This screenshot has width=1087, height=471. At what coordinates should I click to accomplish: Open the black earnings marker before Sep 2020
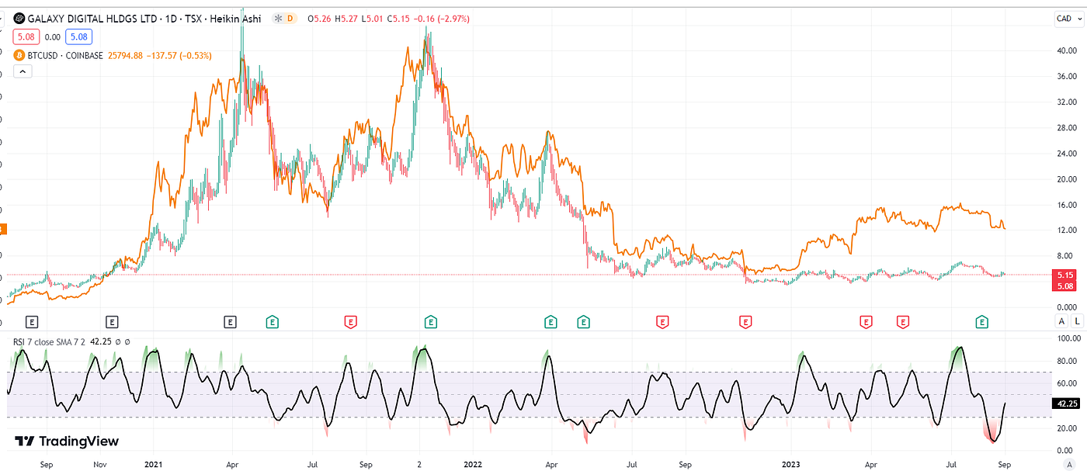point(32,320)
